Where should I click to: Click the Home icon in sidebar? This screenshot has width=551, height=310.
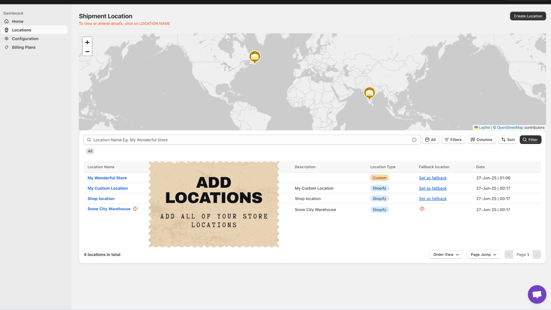(x=7, y=21)
